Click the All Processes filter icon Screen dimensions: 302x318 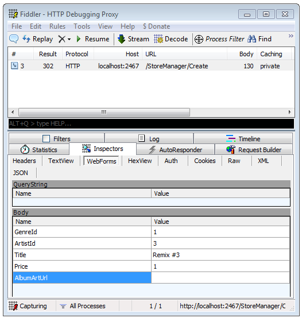[x=63, y=306]
